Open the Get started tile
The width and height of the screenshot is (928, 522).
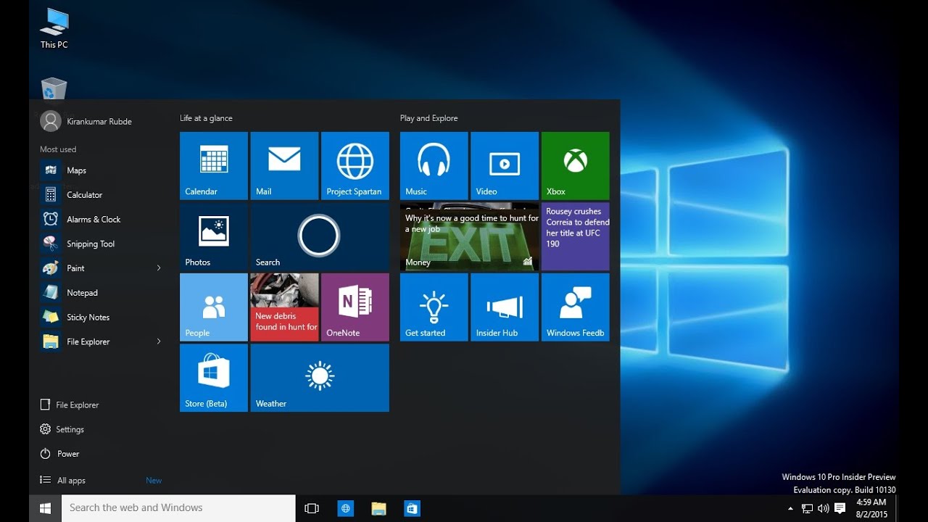[434, 307]
